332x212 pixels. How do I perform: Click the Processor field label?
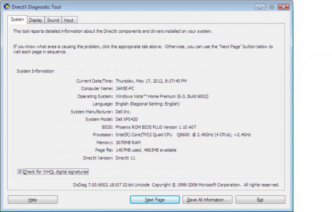point(103,135)
